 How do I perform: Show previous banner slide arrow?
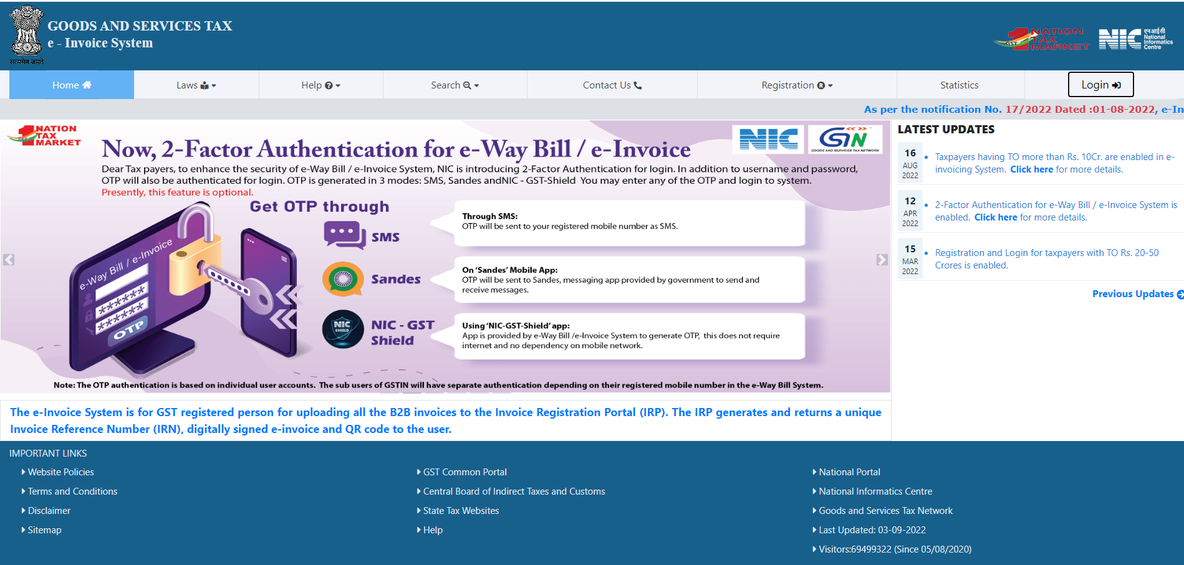coord(9,260)
